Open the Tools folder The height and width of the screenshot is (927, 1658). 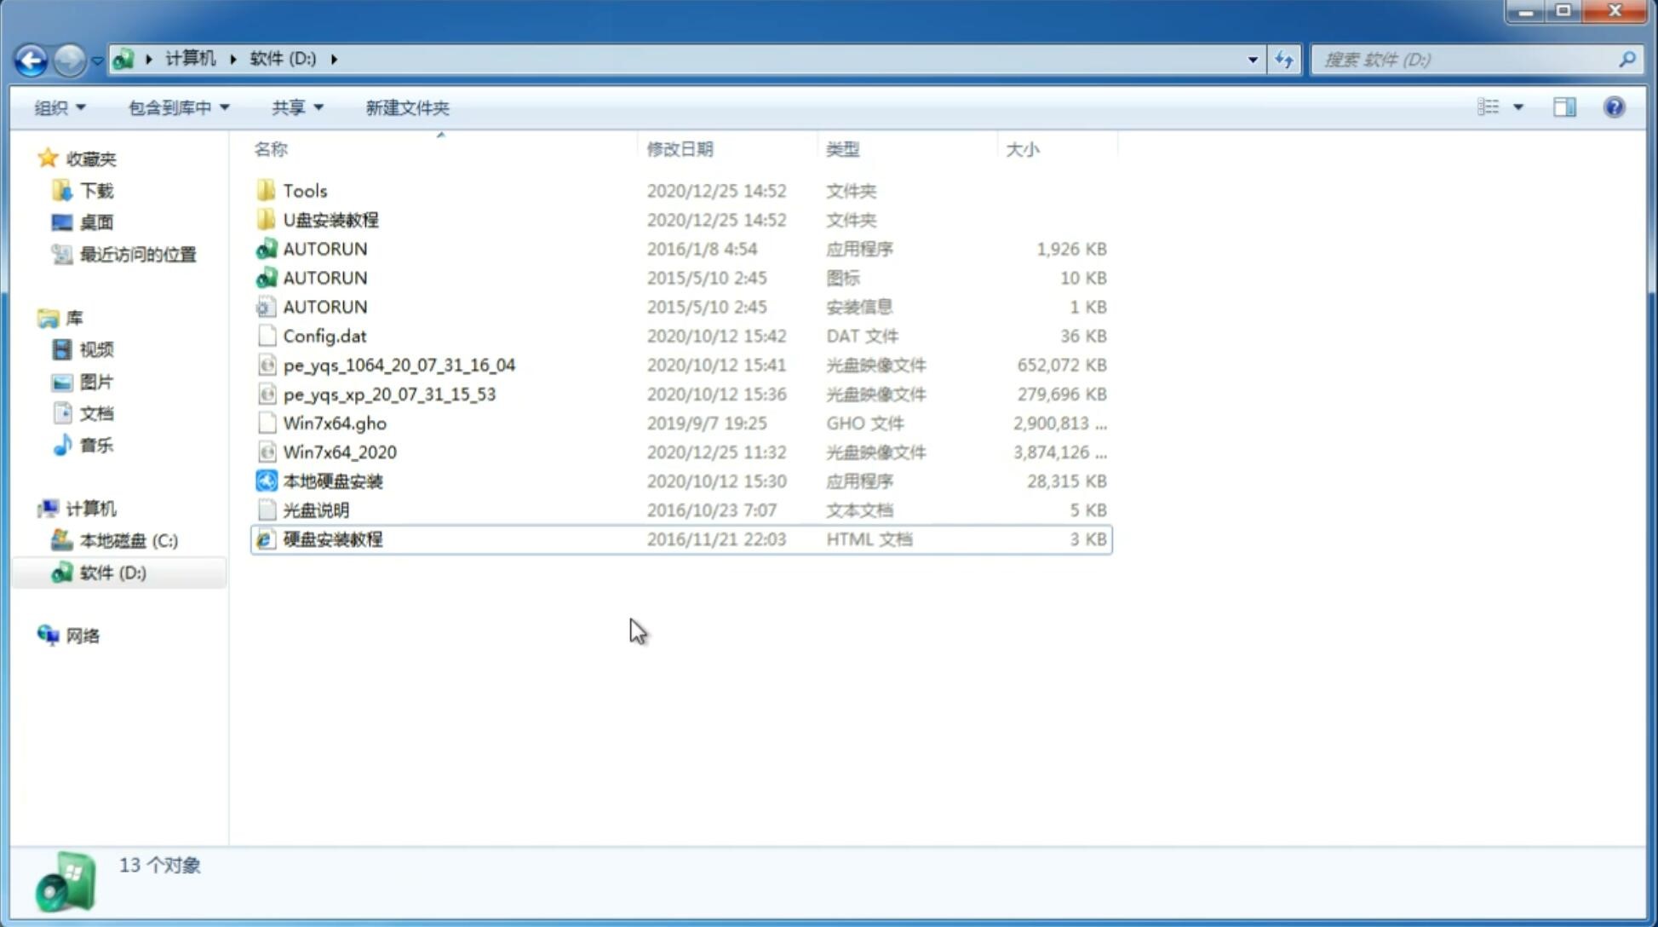(x=305, y=190)
